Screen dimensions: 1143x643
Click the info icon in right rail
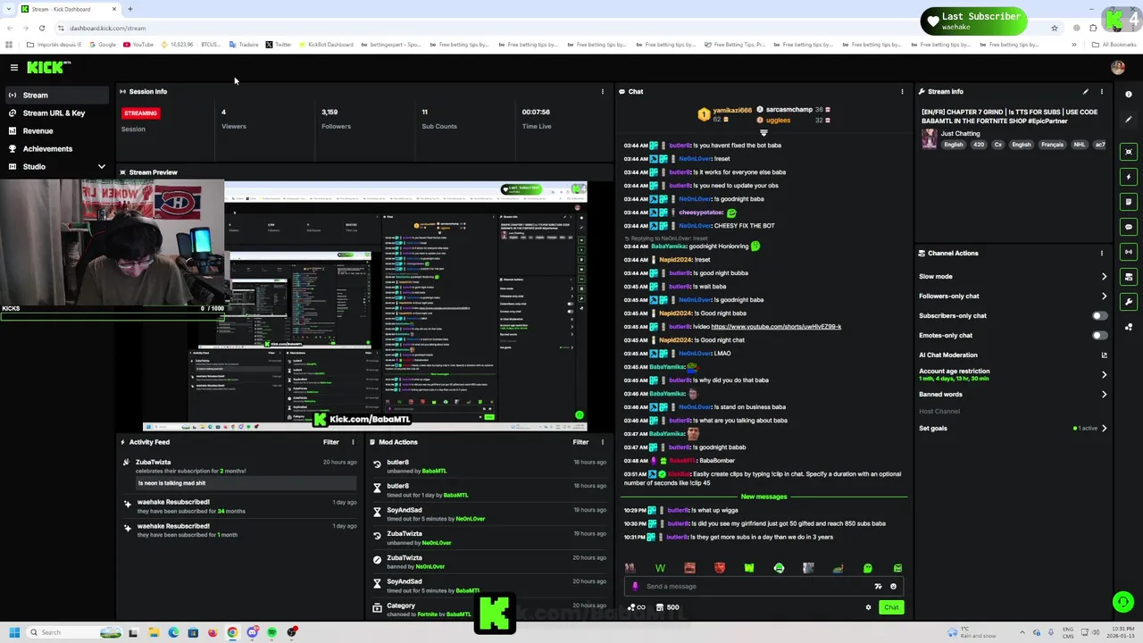tap(1129, 94)
